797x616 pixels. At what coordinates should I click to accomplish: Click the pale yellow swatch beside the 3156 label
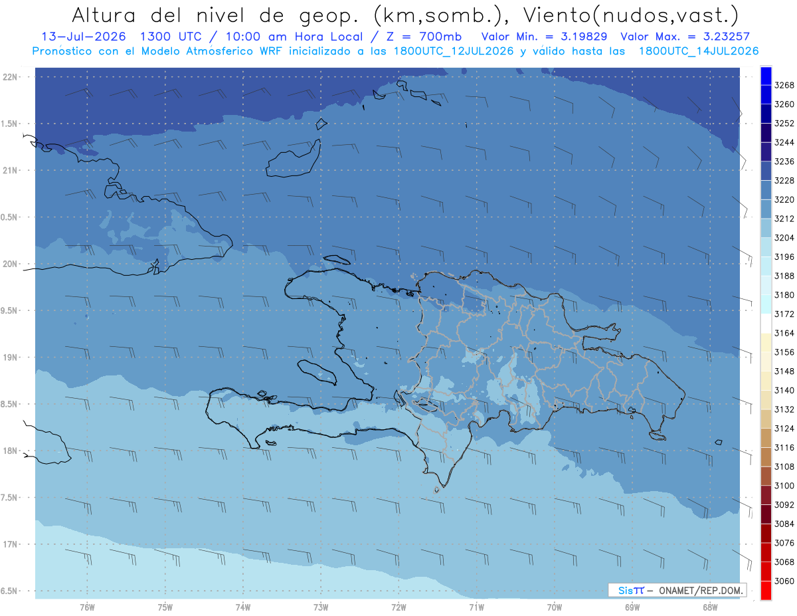pyautogui.click(x=766, y=342)
